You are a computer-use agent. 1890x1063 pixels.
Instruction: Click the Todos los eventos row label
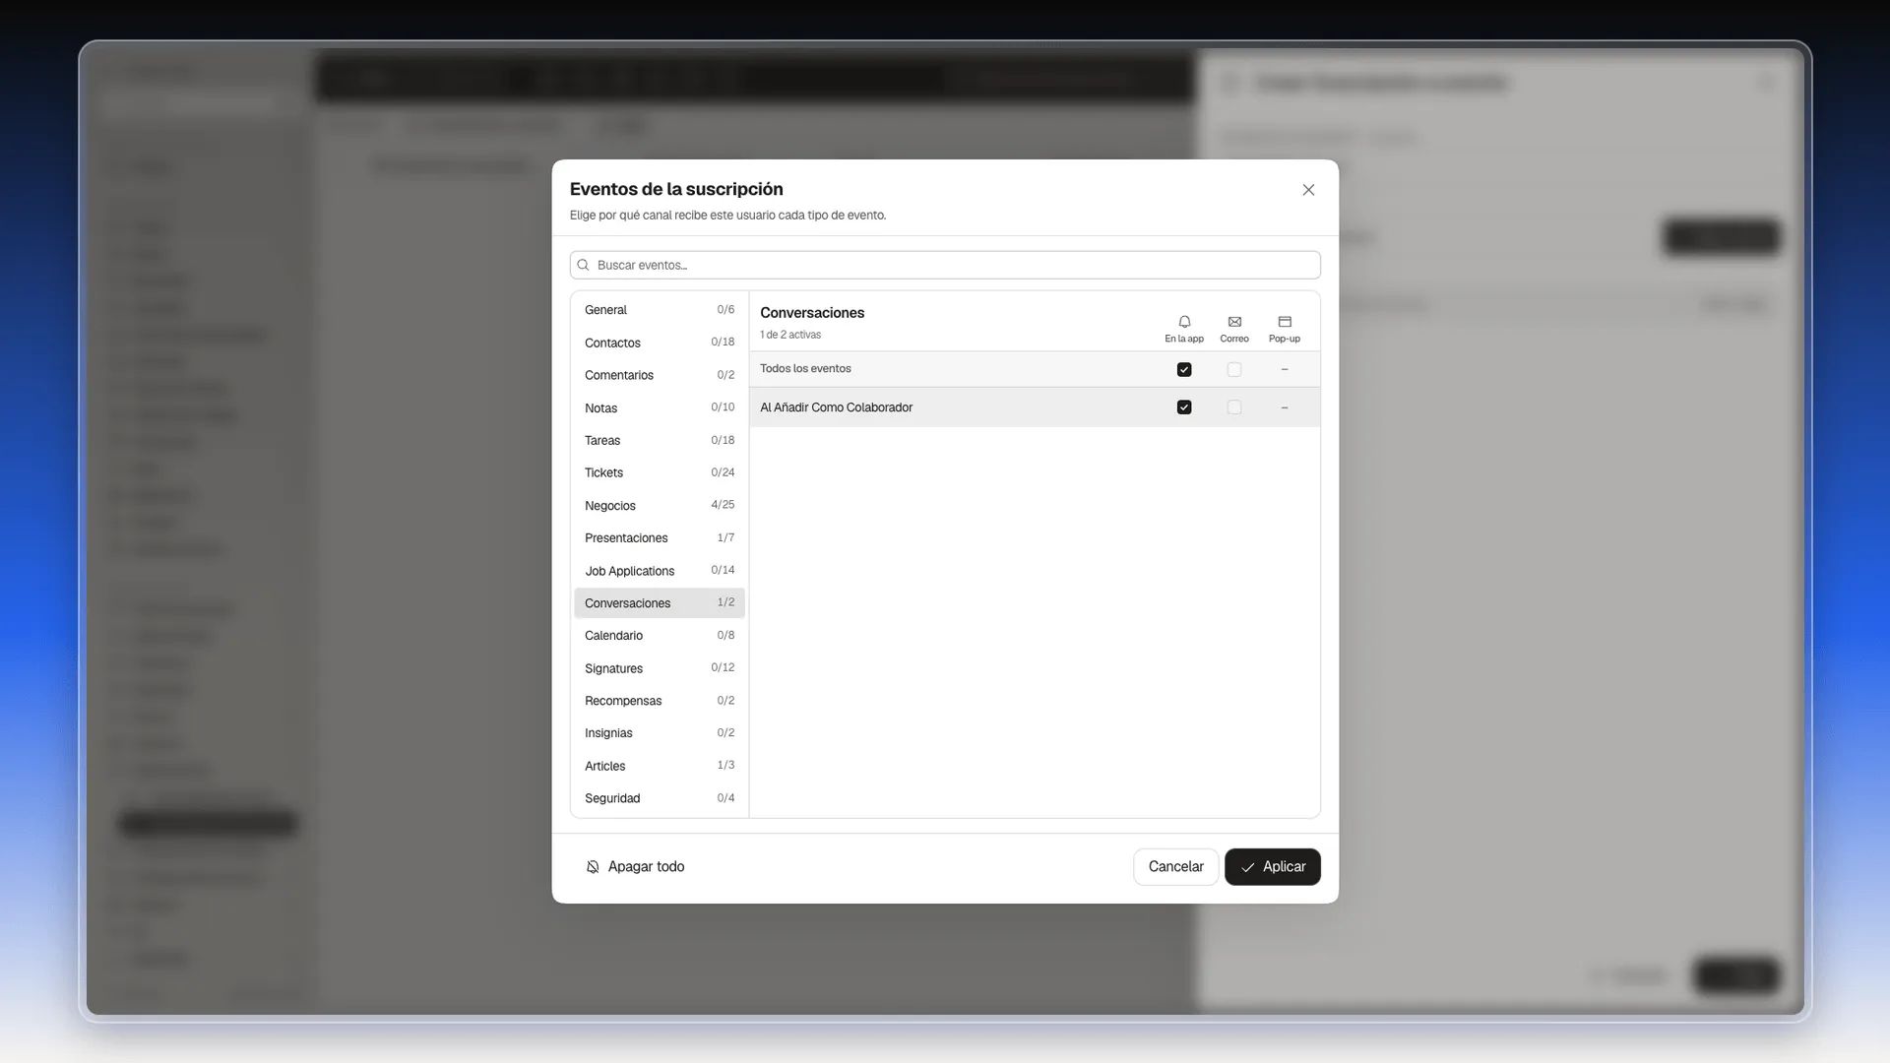[805, 369]
